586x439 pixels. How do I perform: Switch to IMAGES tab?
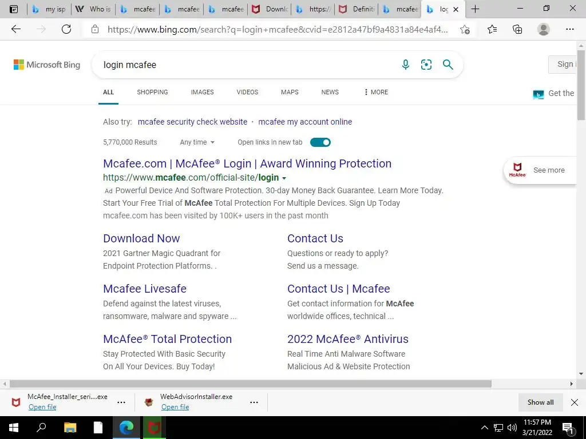(202, 92)
